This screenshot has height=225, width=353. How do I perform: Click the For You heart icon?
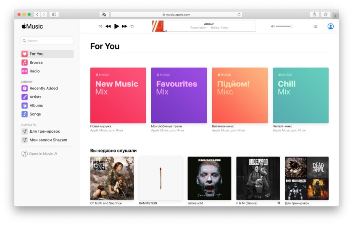tap(24, 54)
